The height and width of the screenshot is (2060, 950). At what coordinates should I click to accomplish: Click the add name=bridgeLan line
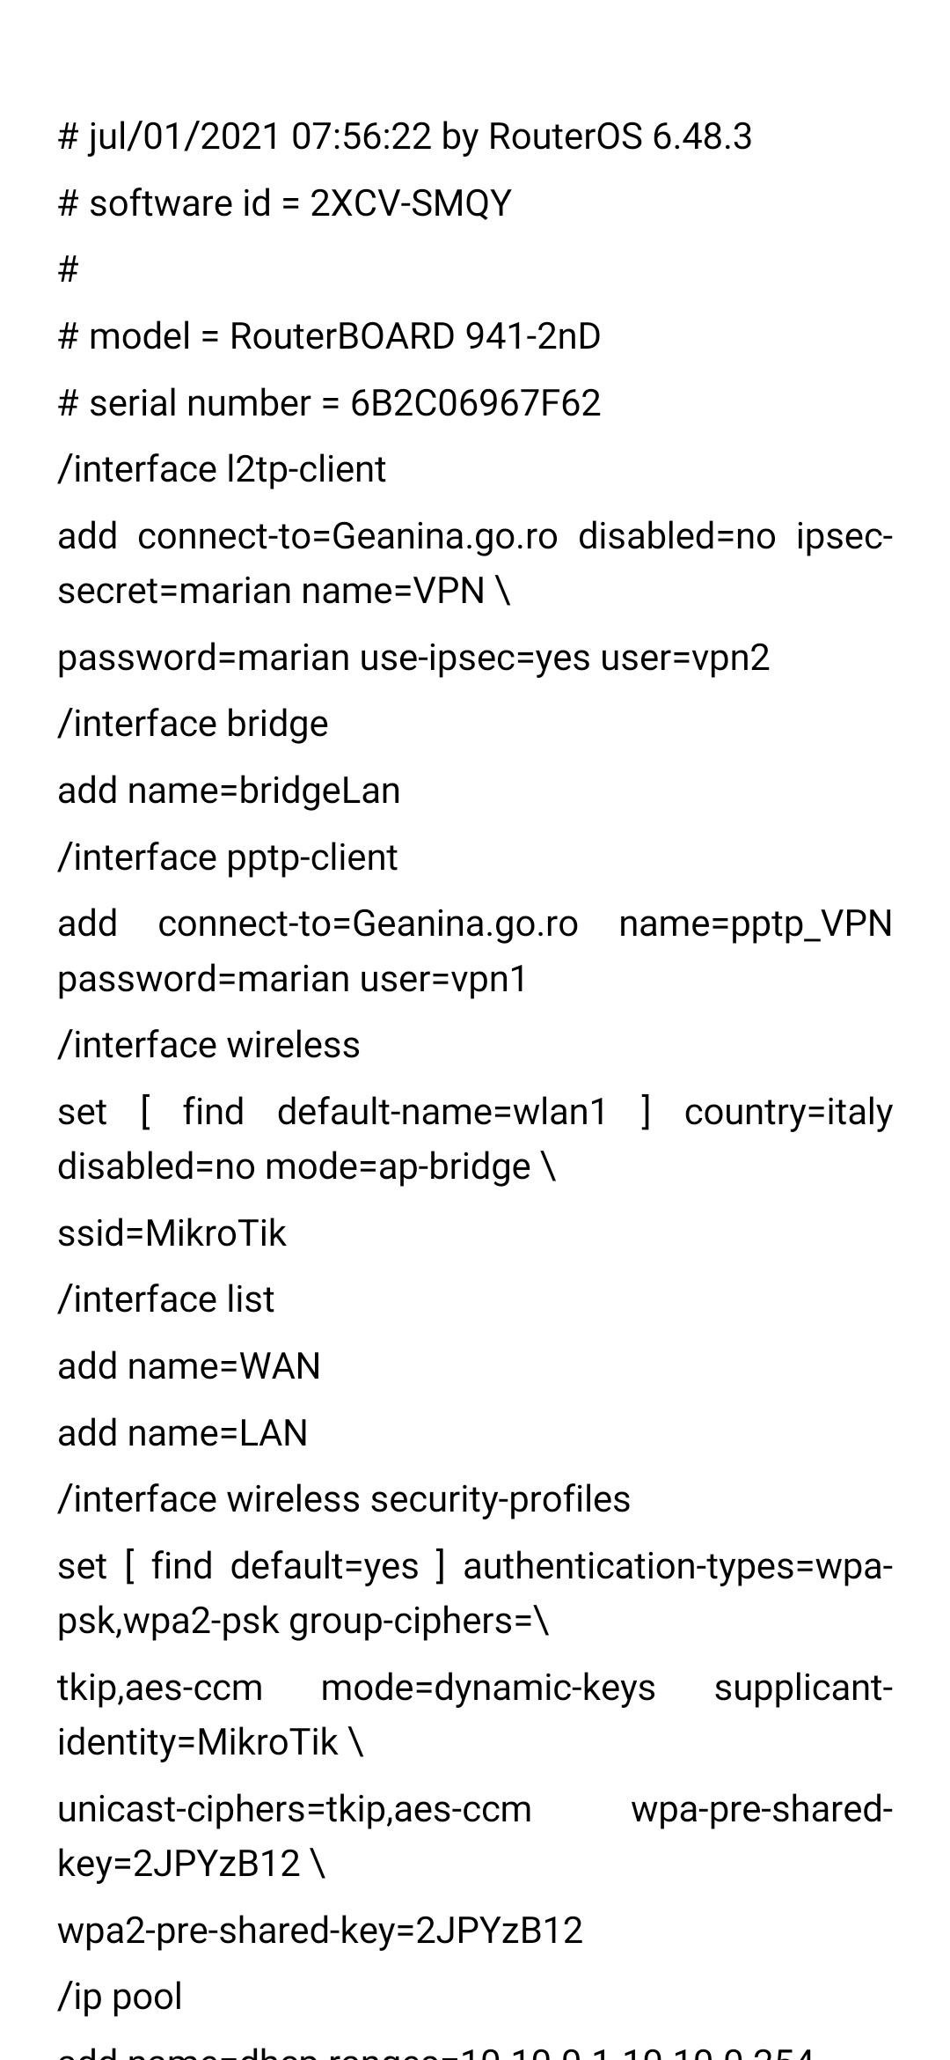(x=229, y=791)
